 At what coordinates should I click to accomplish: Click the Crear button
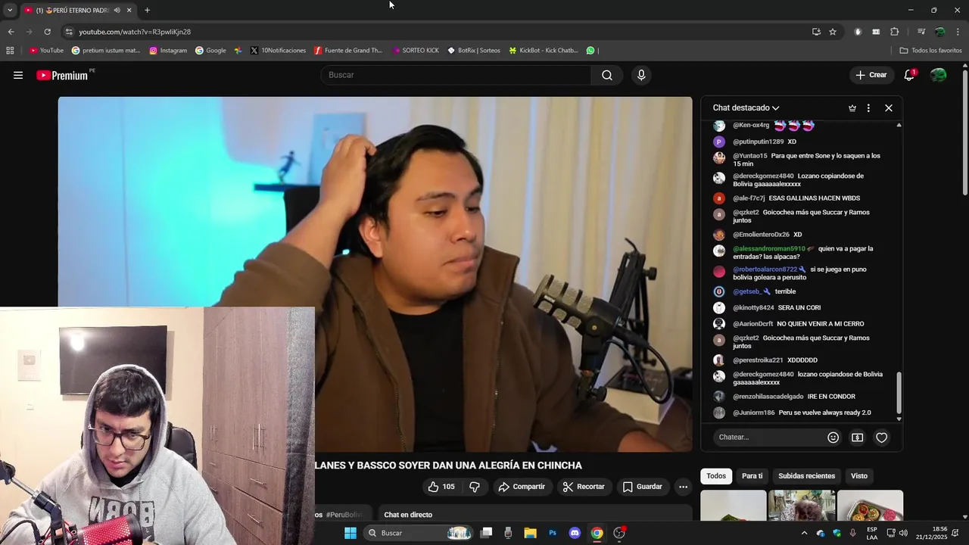(871, 75)
